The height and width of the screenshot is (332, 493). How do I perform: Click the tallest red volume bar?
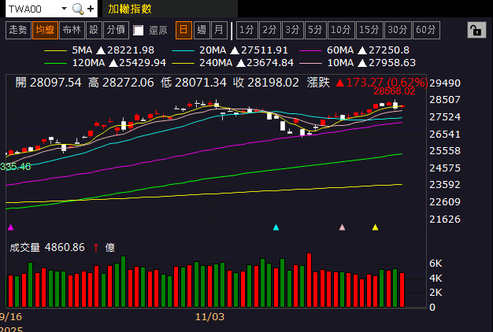pos(309,280)
